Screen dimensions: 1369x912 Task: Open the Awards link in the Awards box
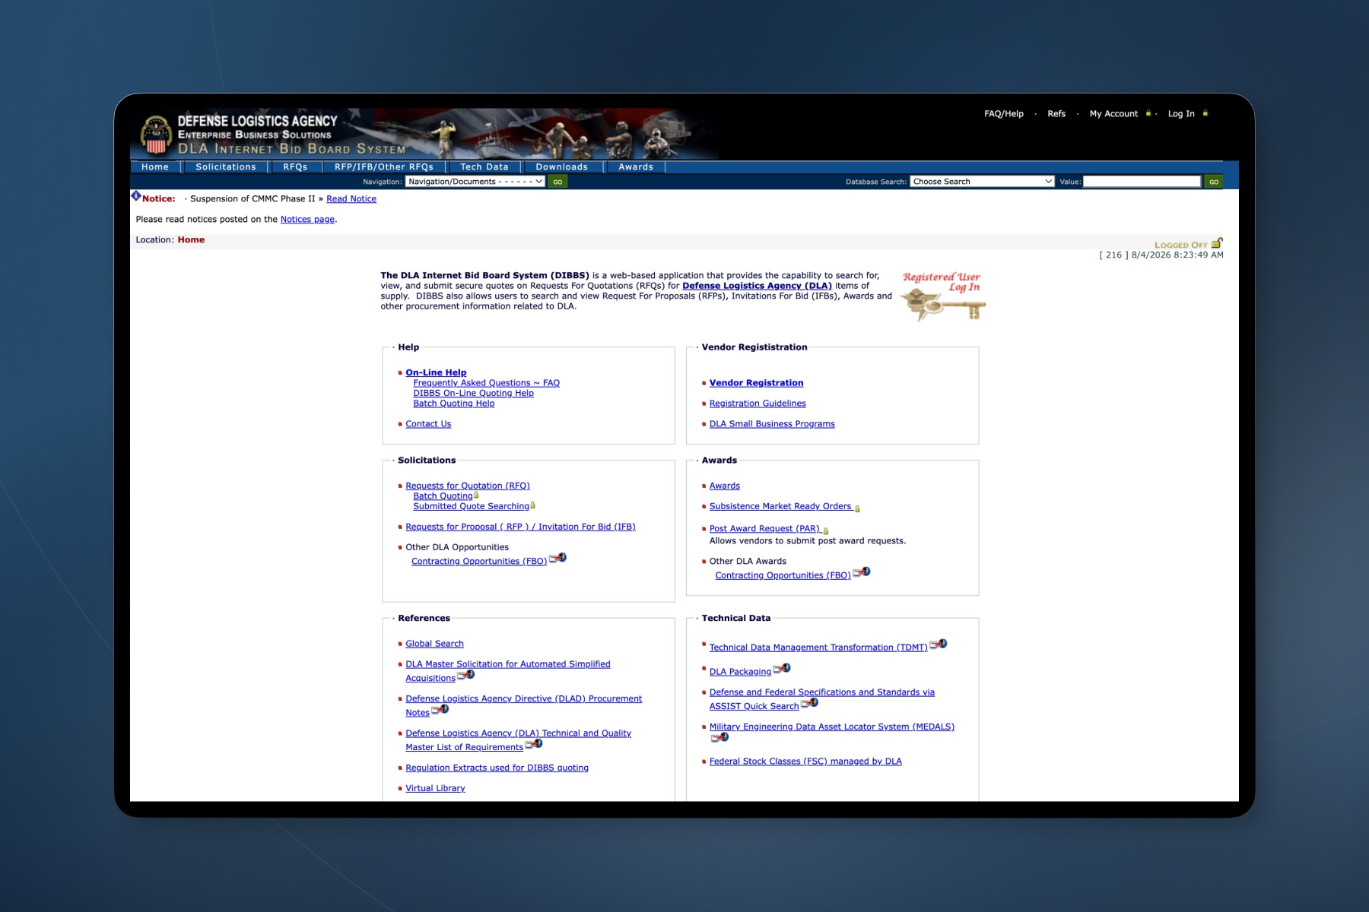[x=724, y=486]
